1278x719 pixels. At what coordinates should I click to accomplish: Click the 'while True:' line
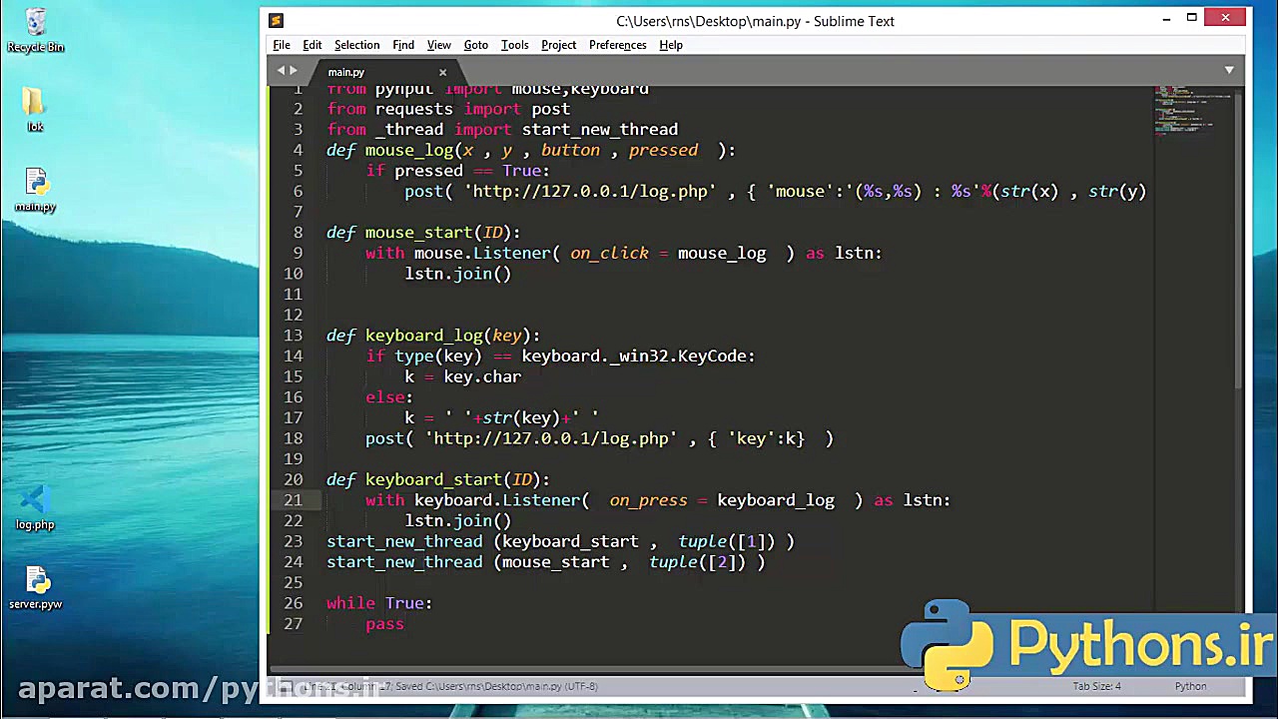click(379, 603)
